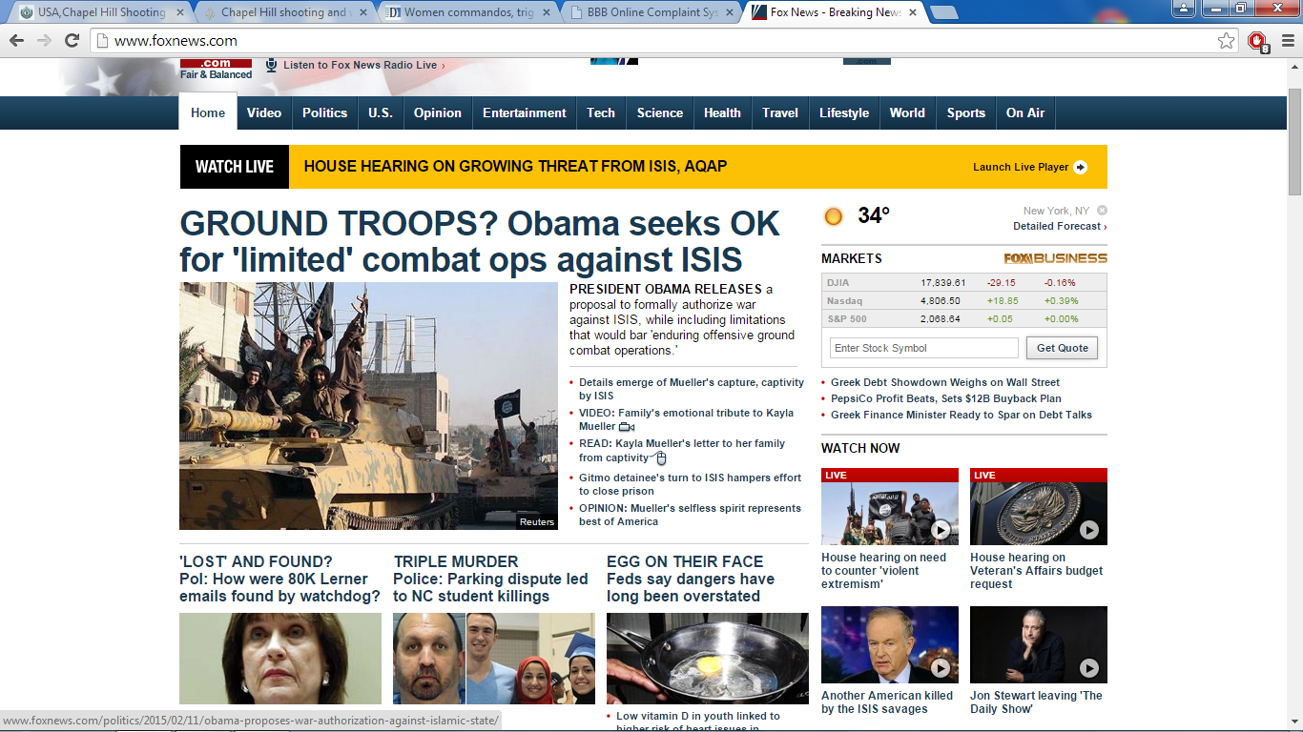The height and width of the screenshot is (732, 1303).
Task: Click the Launch Live Player arrow icon
Action: point(1080,167)
